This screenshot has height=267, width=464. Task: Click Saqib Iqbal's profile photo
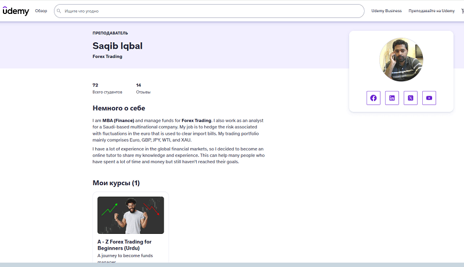point(401,60)
